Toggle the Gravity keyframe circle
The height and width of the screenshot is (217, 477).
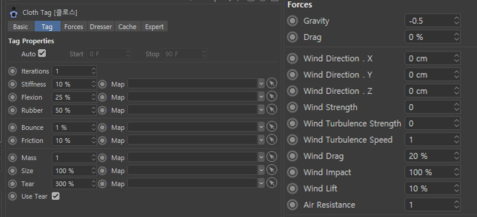(x=293, y=21)
